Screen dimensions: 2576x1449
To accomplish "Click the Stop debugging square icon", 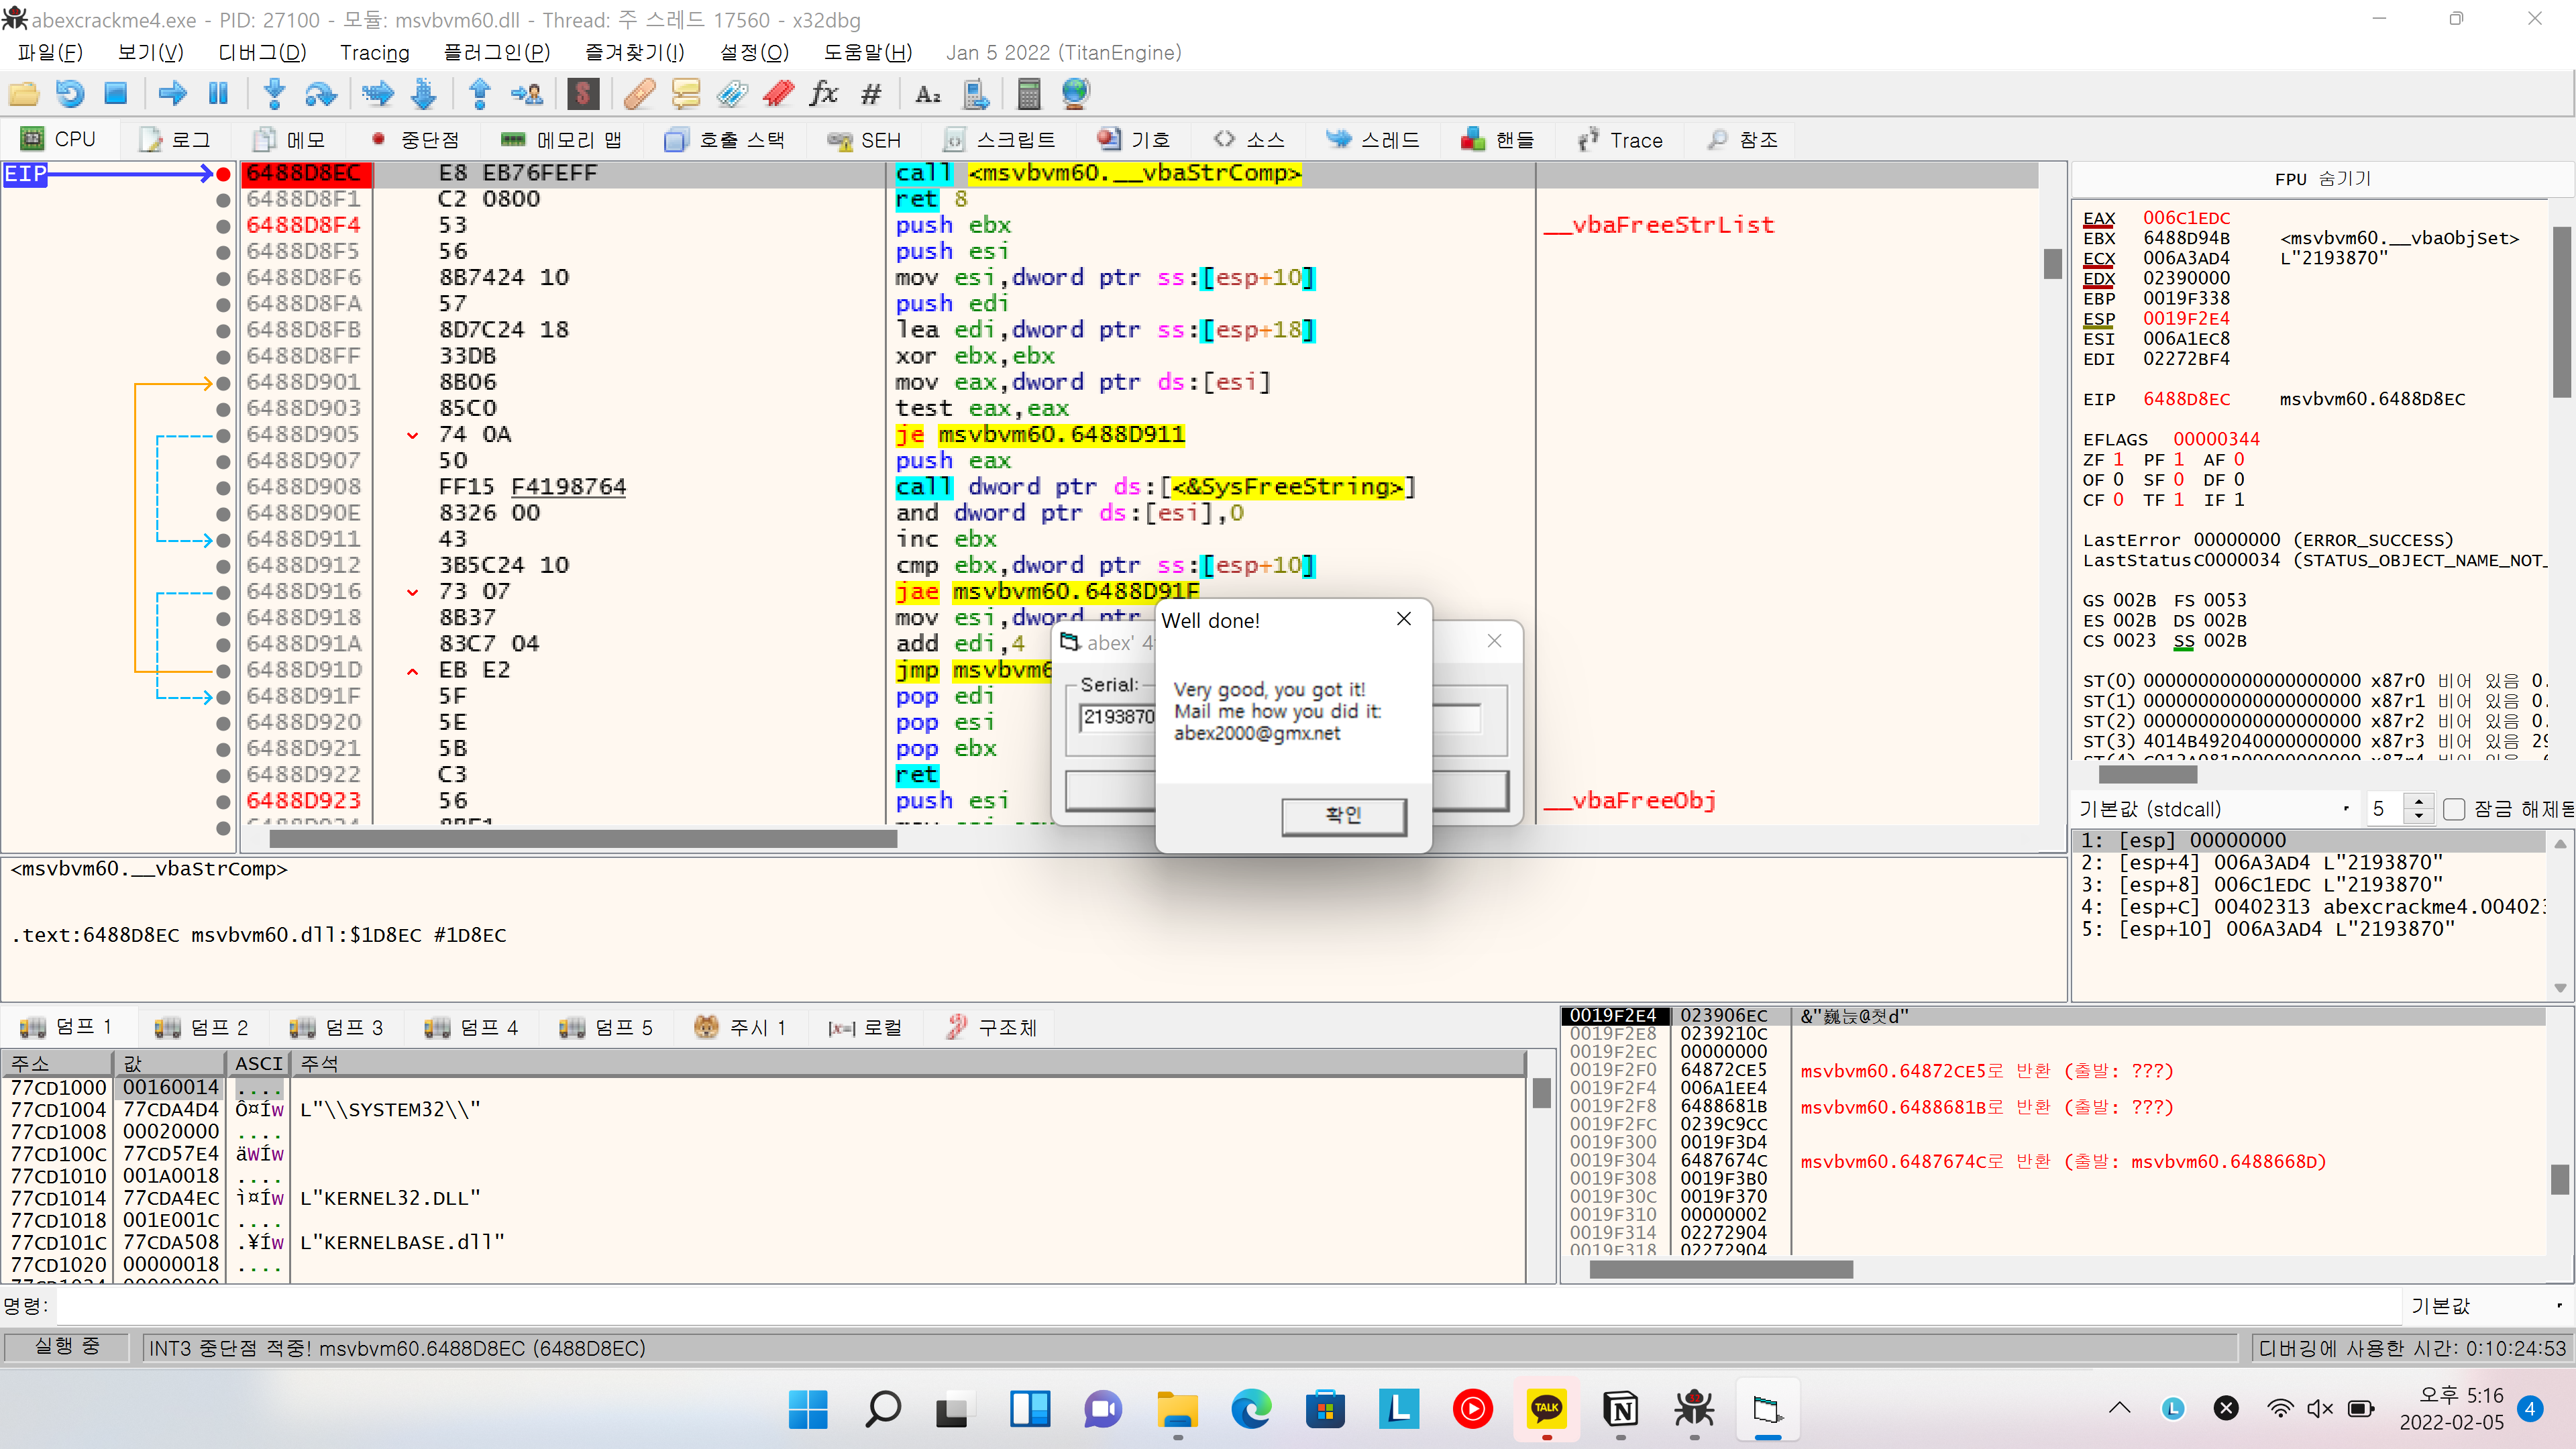I will tap(116, 94).
